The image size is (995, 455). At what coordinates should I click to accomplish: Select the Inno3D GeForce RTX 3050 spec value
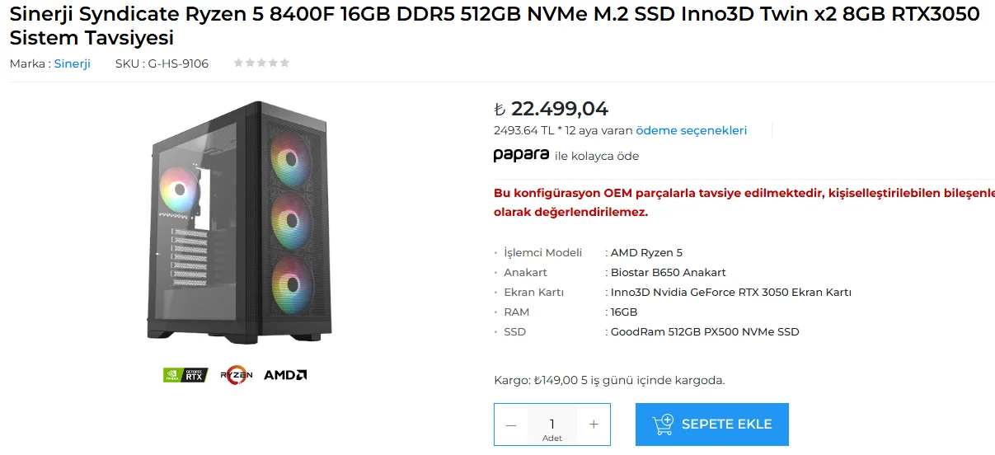pyautogui.click(x=730, y=293)
